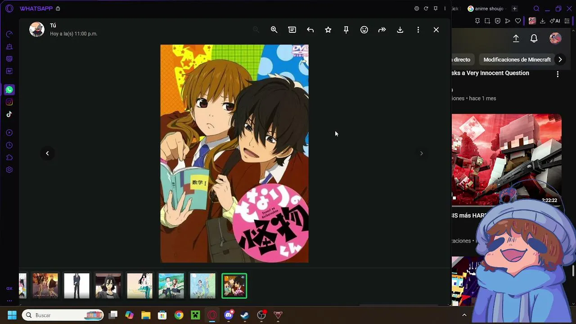Expand the sidebar three-dot options at bottom
The height and width of the screenshot is (324, 576).
click(9, 301)
